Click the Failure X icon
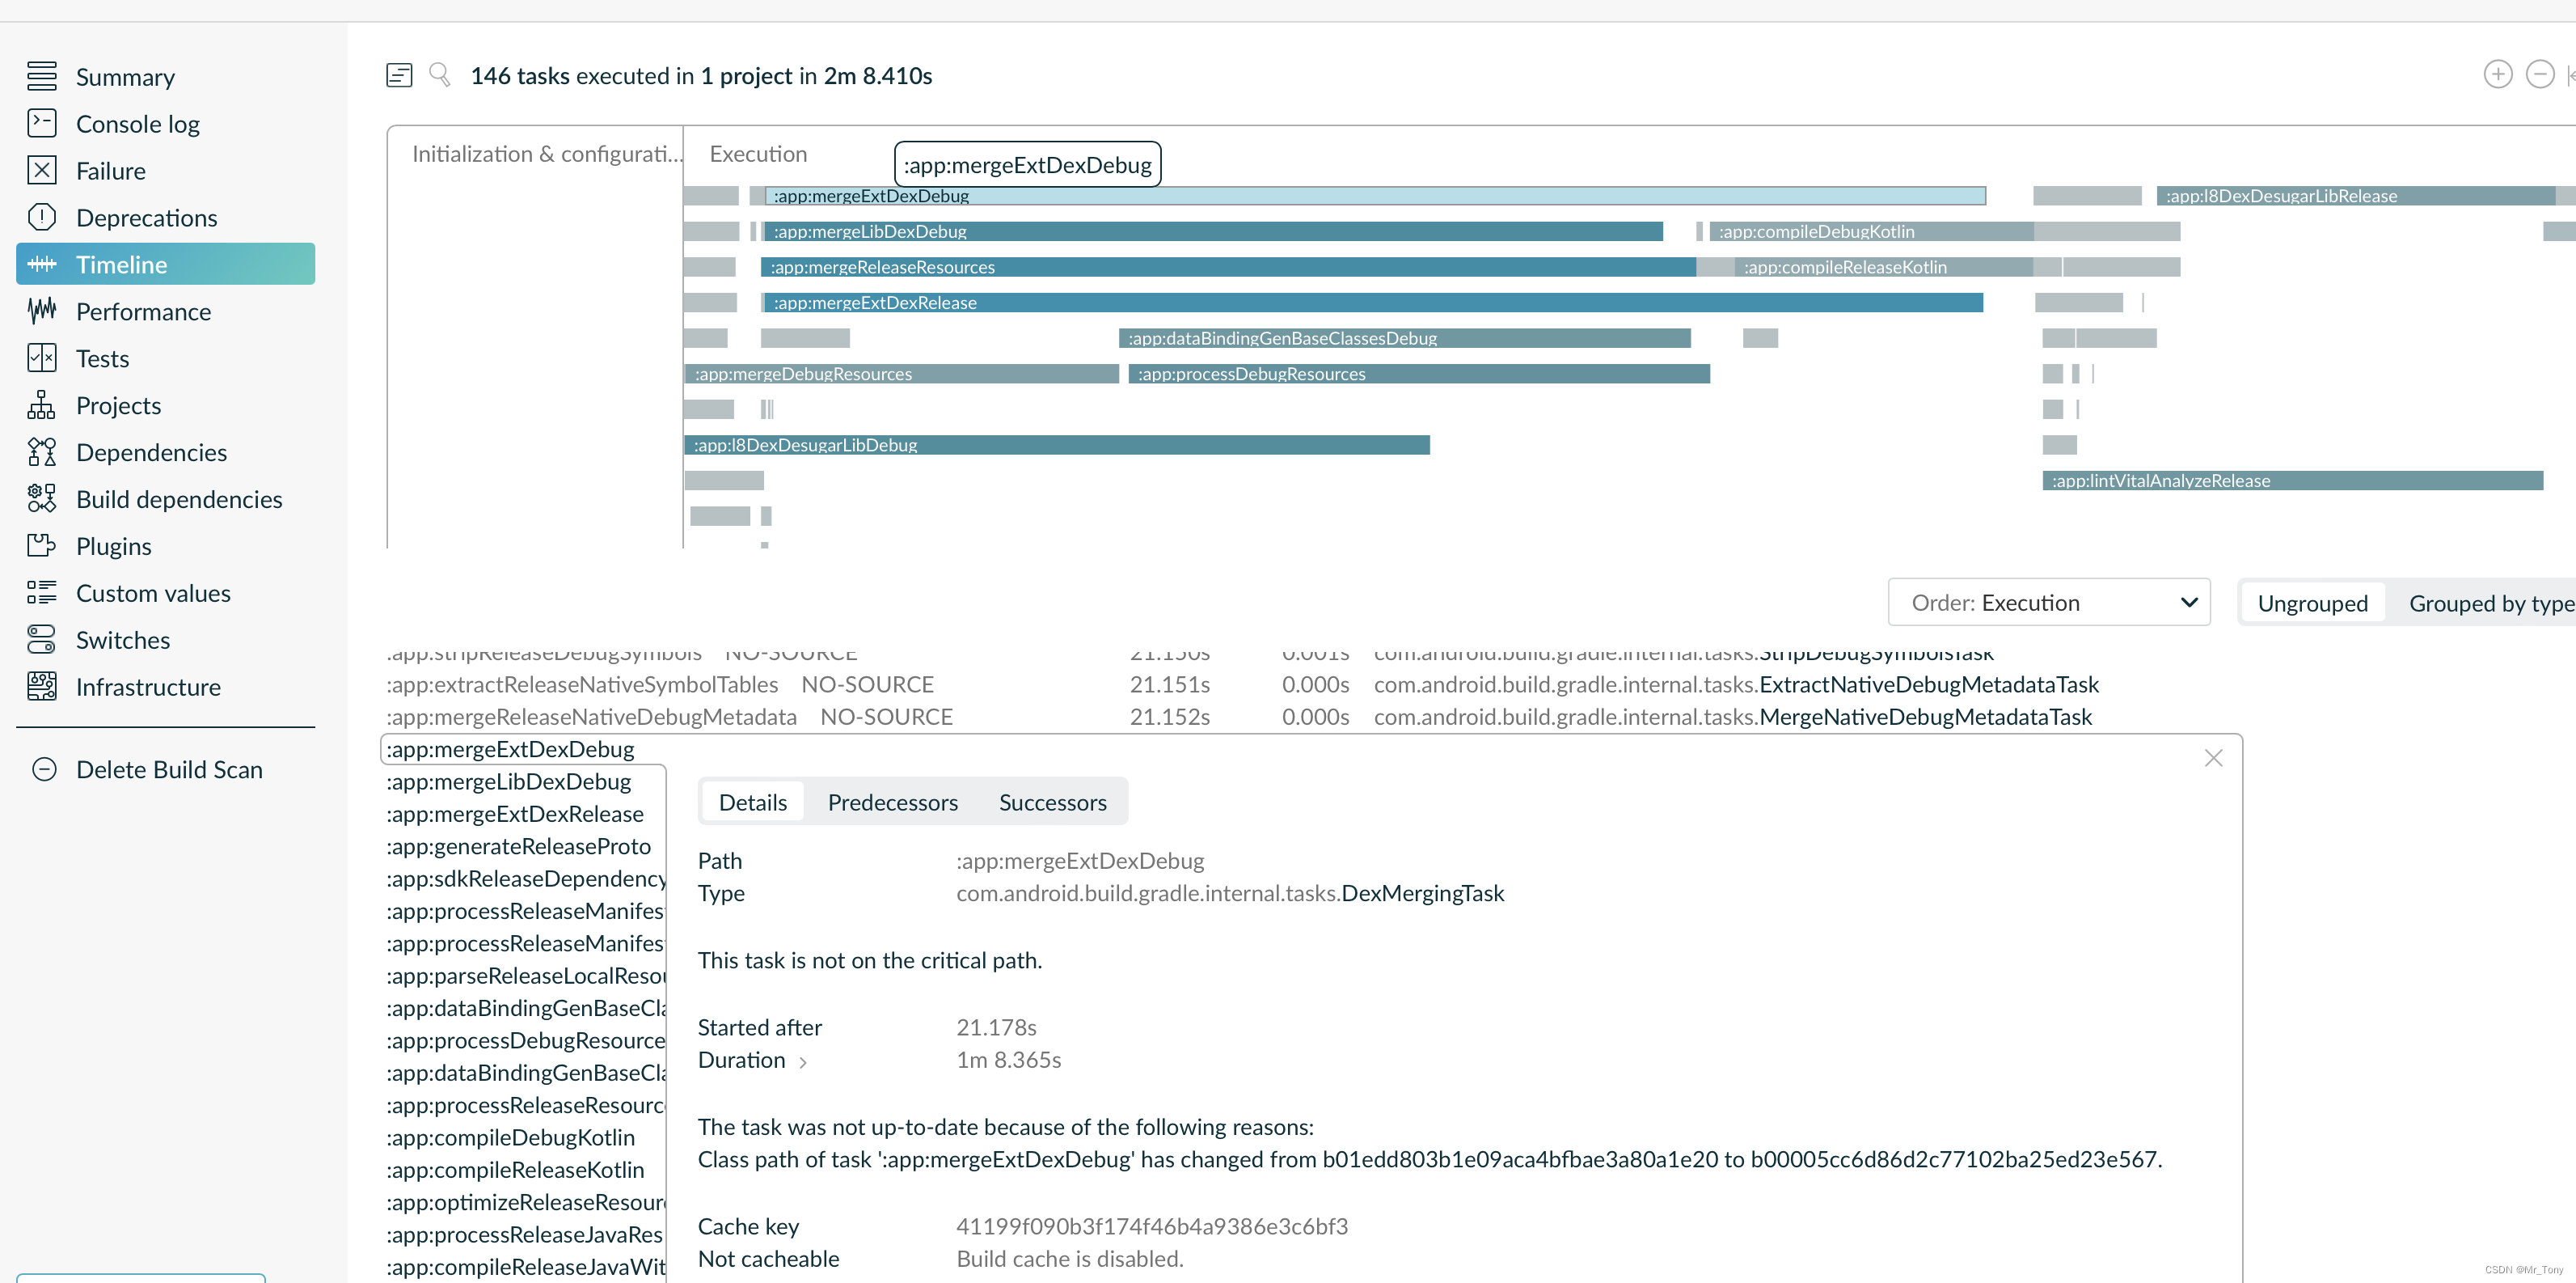The height and width of the screenshot is (1283, 2576). point(41,170)
